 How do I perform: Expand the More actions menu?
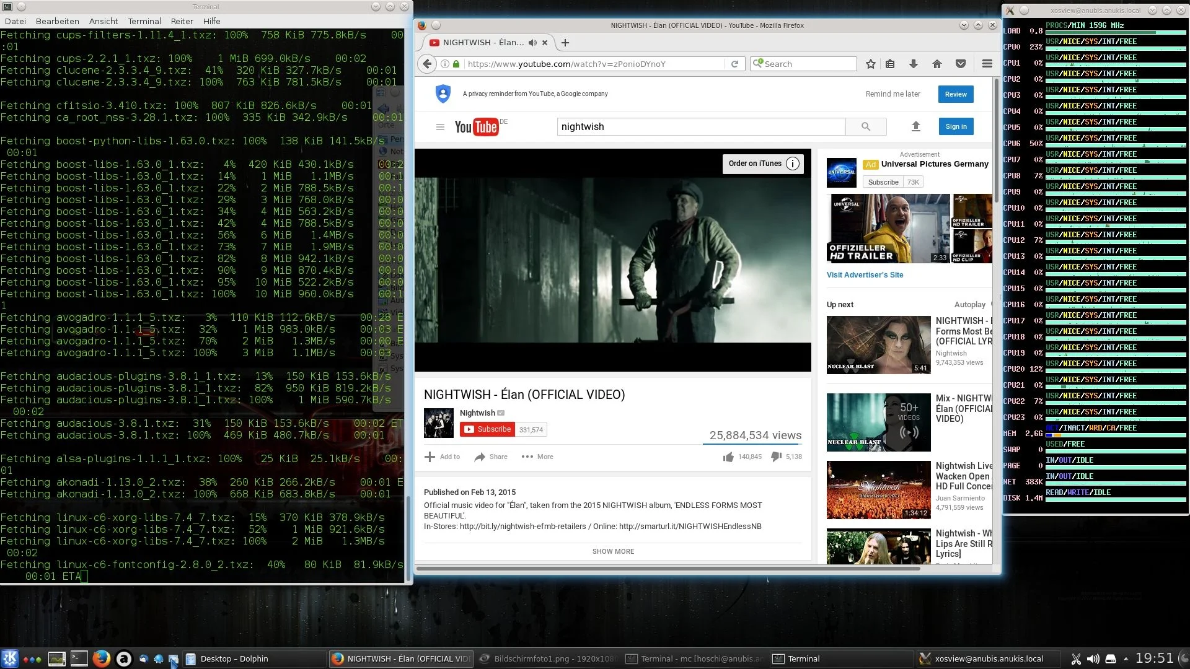point(537,457)
